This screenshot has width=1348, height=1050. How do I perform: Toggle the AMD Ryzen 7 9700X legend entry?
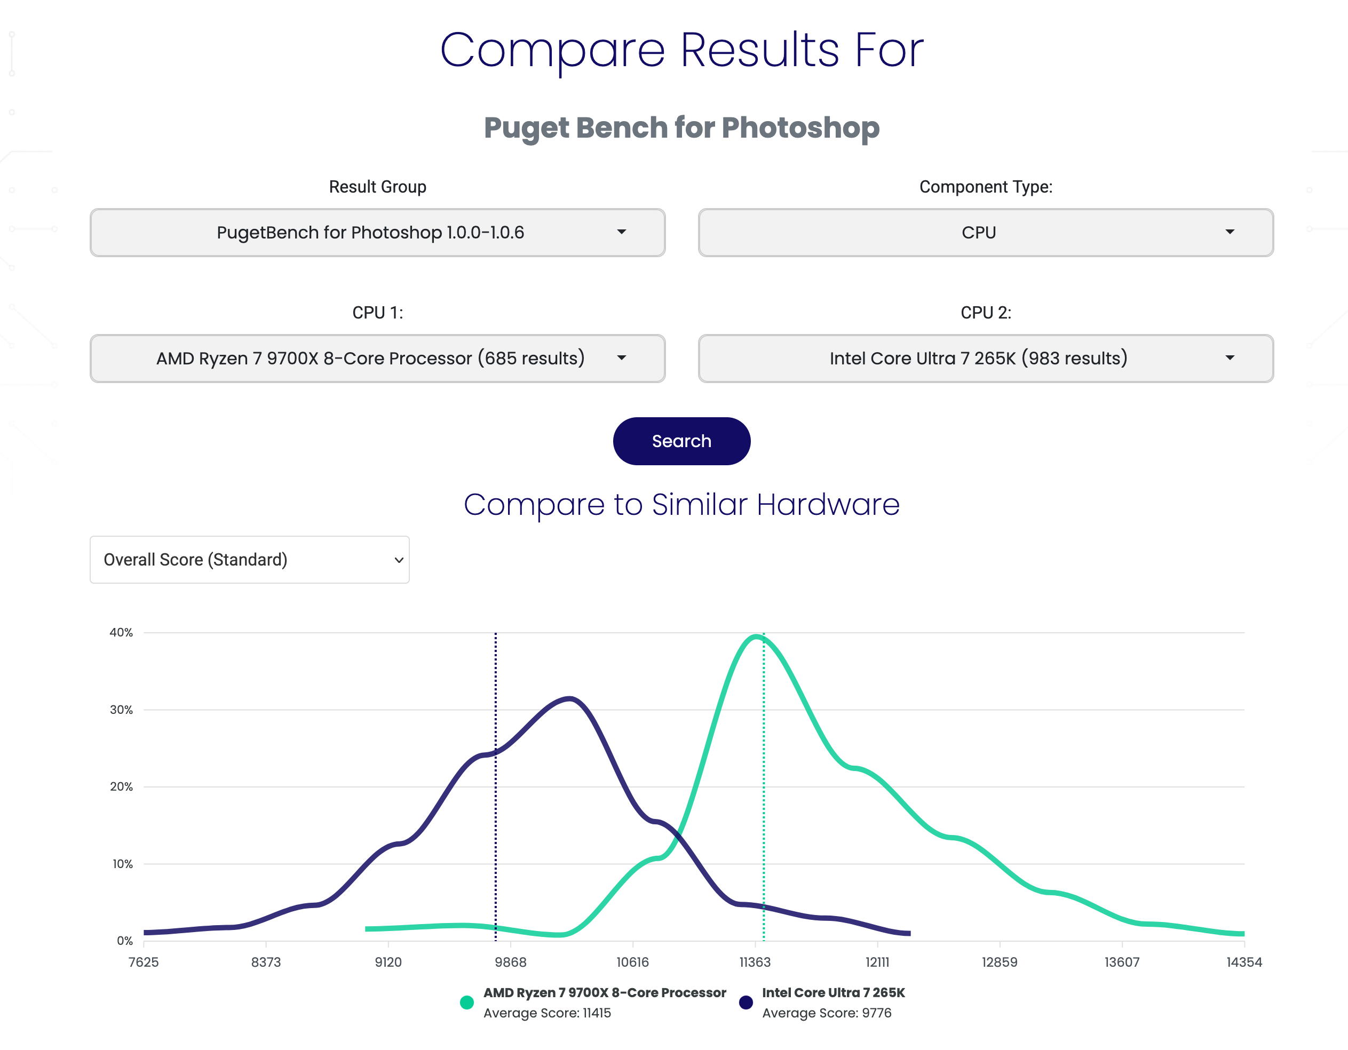tap(604, 992)
